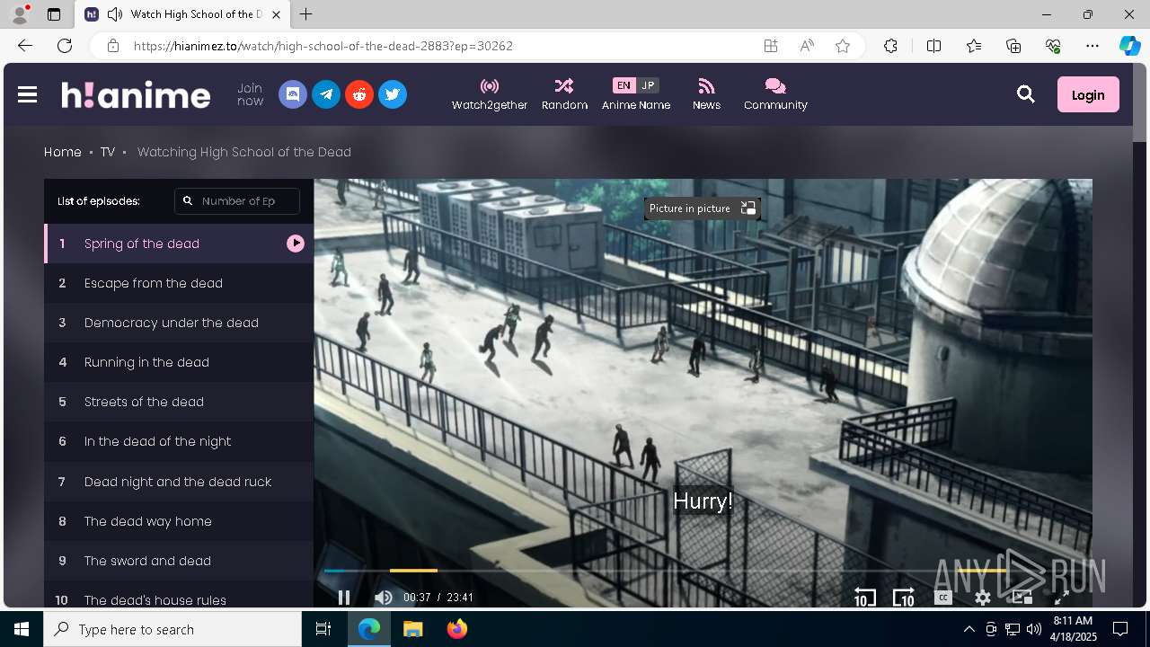
Task: Select episode 9 The sword and dead
Action: [179, 561]
